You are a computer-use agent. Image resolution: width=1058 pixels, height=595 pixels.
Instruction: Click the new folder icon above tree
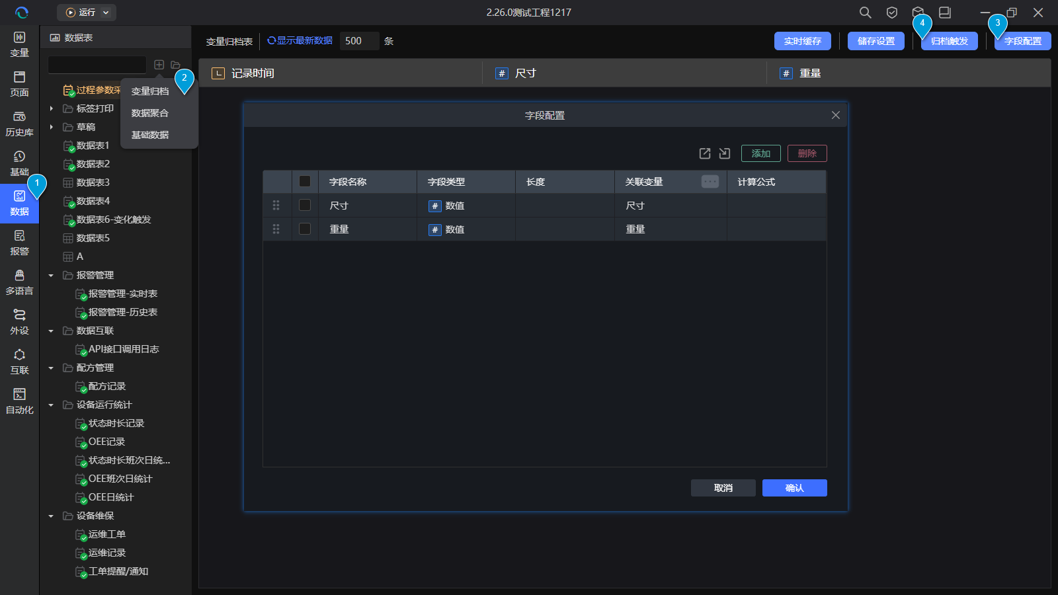pyautogui.click(x=175, y=65)
